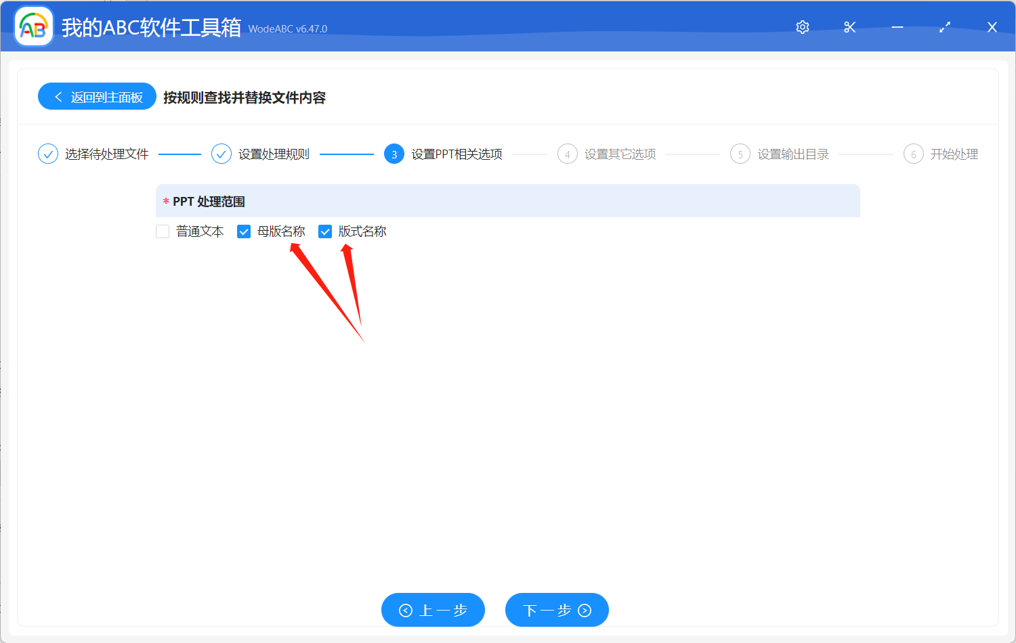The image size is (1016, 643).
Task: Click the 返回到主面板 back button
Action: click(x=97, y=96)
